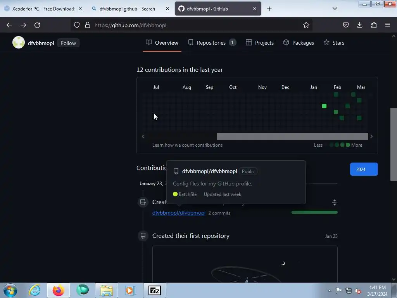
Task: Open the Firefox downloads panel
Action: tap(359, 25)
